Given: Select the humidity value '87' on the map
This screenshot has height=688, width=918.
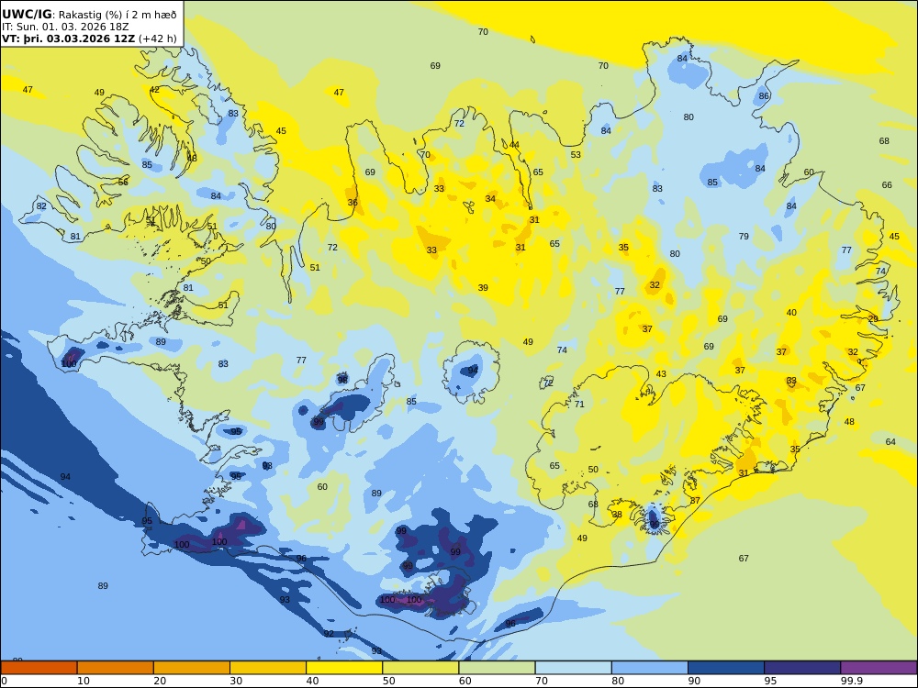Looking at the screenshot, I should [695, 500].
